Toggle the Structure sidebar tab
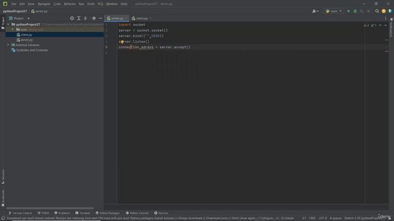The width and height of the screenshot is (394, 221). (3, 177)
